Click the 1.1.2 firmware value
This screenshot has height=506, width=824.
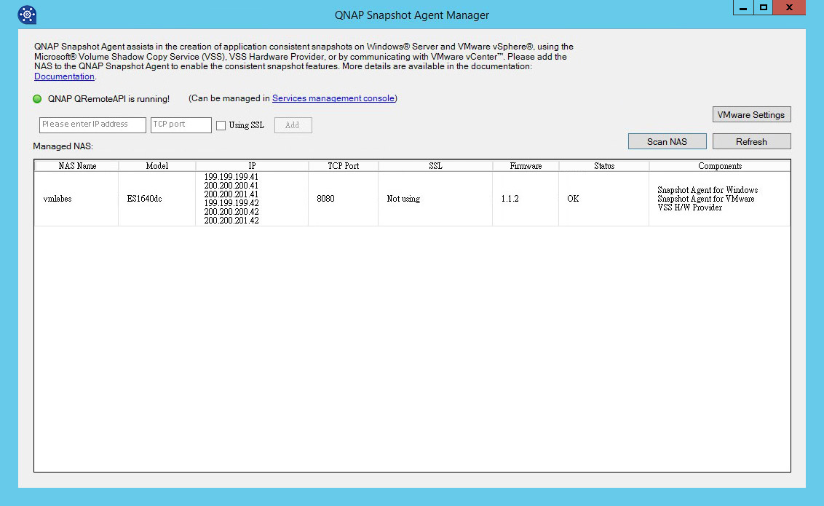point(510,199)
